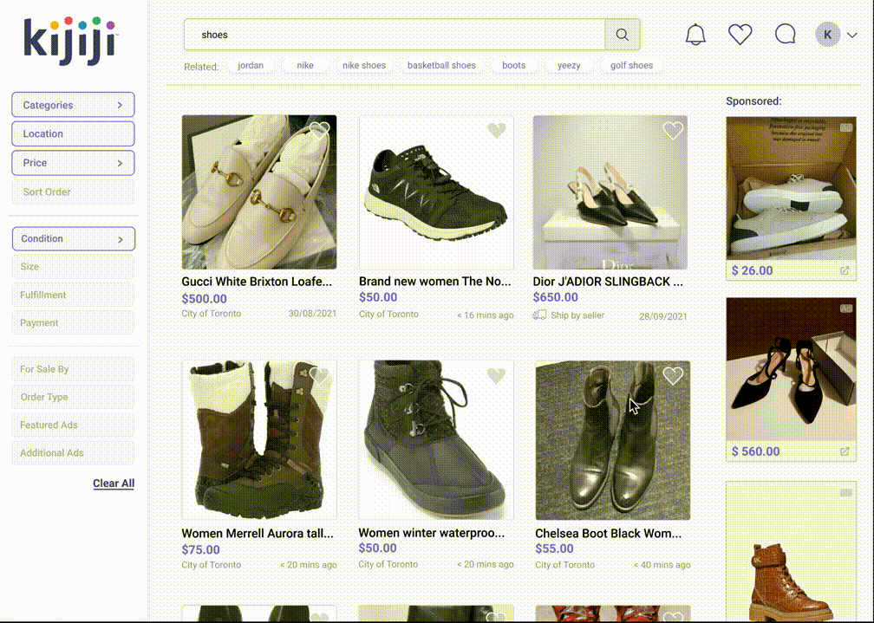The image size is (874, 623).
Task: Click Ship by seller truck icon
Action: 539,315
